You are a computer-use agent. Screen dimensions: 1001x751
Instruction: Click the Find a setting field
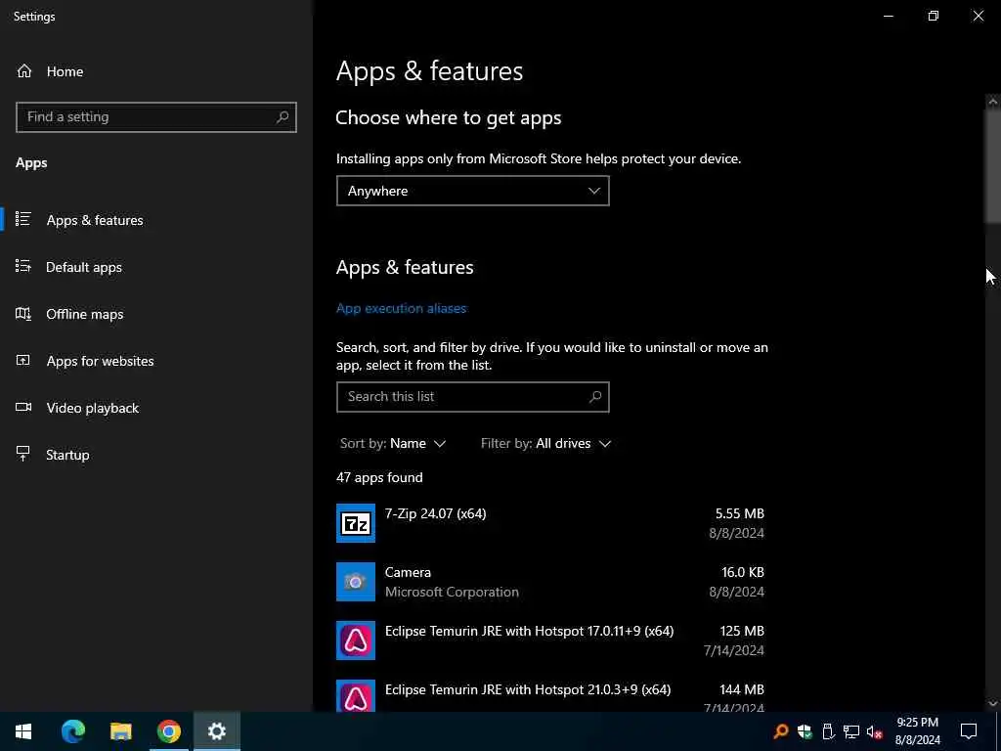pyautogui.click(x=156, y=117)
